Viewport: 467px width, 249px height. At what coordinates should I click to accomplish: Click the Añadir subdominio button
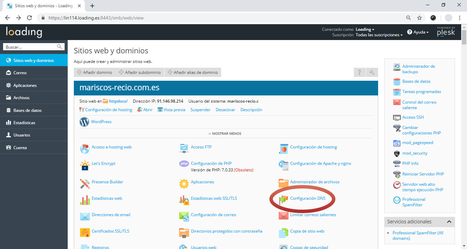(140, 72)
